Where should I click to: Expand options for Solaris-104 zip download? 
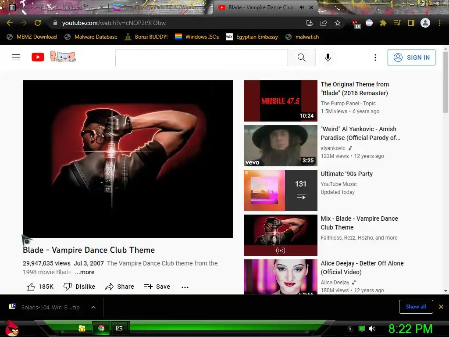pyautogui.click(x=93, y=307)
